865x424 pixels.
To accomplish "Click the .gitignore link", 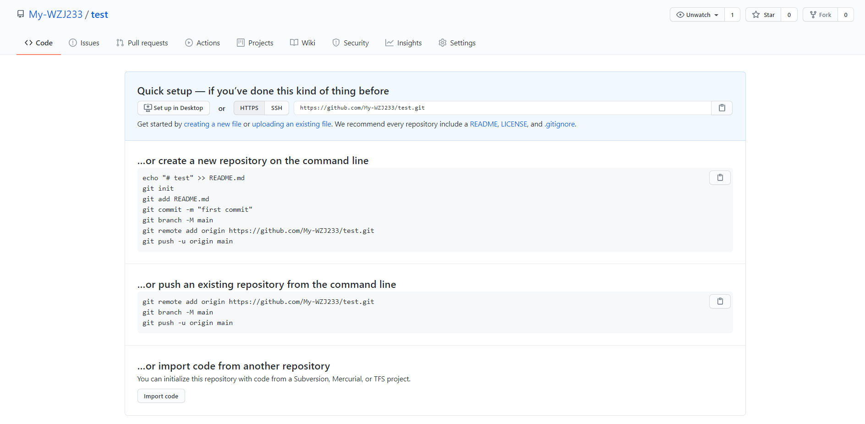I will point(559,124).
